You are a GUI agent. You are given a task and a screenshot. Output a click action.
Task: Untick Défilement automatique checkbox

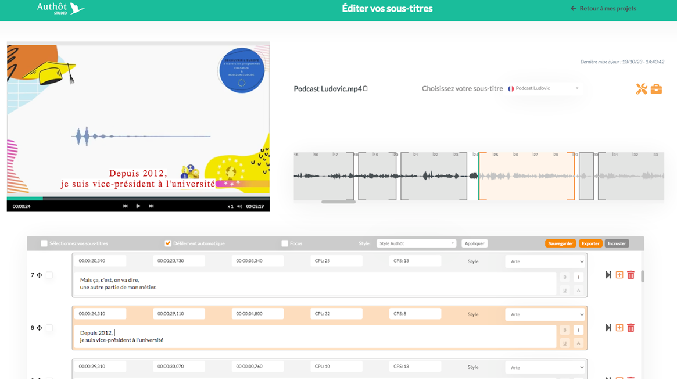click(x=168, y=243)
